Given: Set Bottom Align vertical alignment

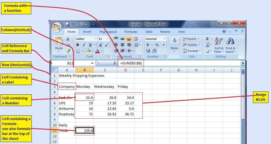Looking at the screenshot, I should pyautogui.click(x=129, y=39).
